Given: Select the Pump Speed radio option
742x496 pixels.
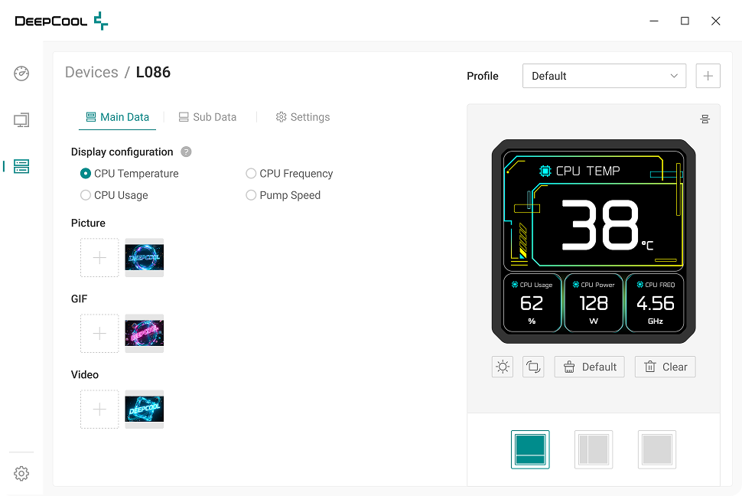Looking at the screenshot, I should click(251, 195).
